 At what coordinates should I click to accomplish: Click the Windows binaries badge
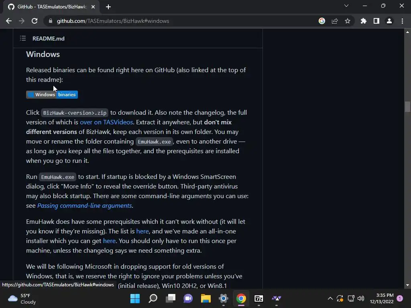(52, 95)
